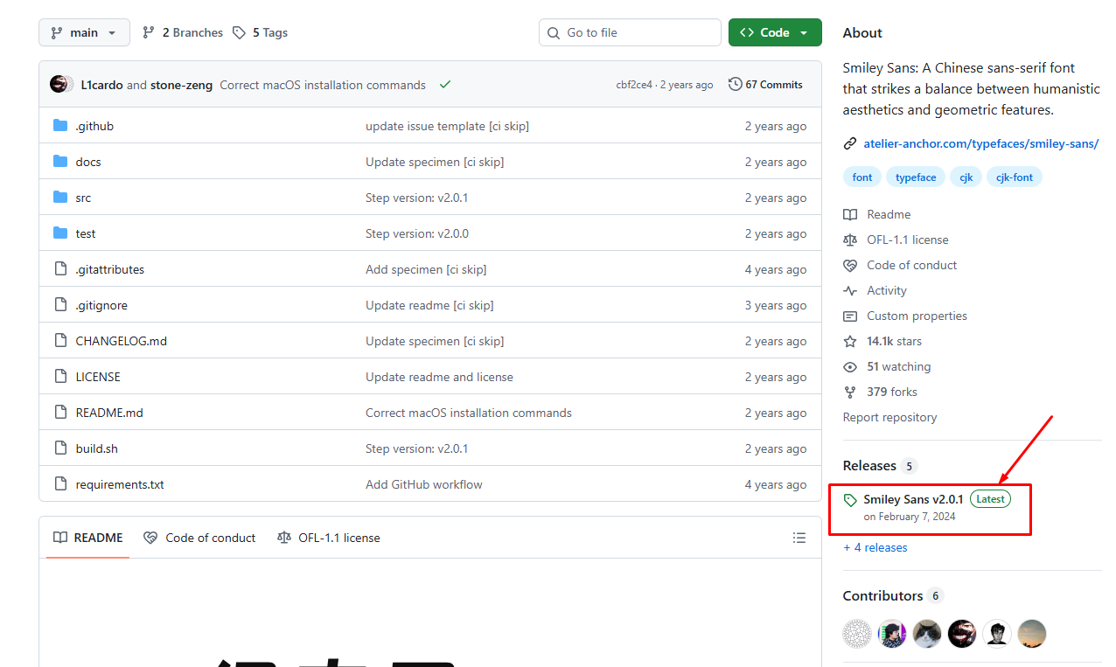The image size is (1116, 667).
Task: View the 14.1k stars link
Action: click(x=882, y=341)
